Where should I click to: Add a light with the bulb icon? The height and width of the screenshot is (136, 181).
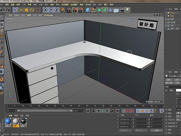[x=127, y=10]
